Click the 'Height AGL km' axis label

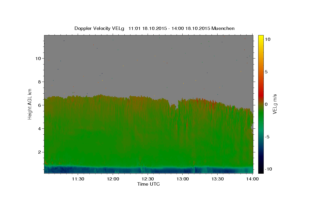(x=30, y=104)
